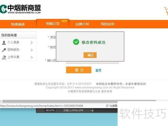Screen dimensions: 168x126
Task: Click the 辽B-2-4-20100007 license text
Action: coord(79,84)
